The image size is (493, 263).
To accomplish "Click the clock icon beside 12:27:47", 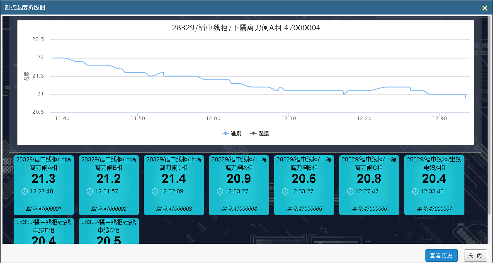I will click(350, 191).
